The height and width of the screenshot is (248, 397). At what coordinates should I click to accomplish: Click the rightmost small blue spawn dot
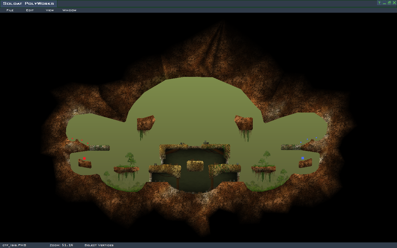coord(316,138)
